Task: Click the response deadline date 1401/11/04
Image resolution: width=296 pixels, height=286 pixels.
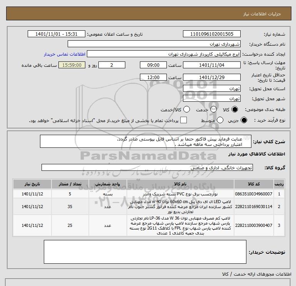Action: click(211, 65)
